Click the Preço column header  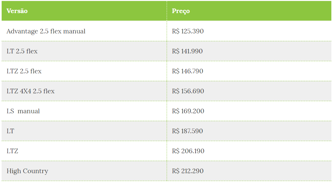pyautogui.click(x=249, y=11)
